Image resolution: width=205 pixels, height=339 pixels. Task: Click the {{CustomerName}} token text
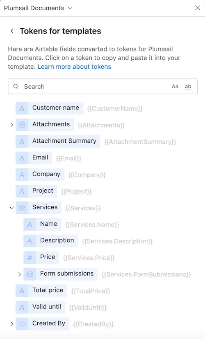click(115, 108)
